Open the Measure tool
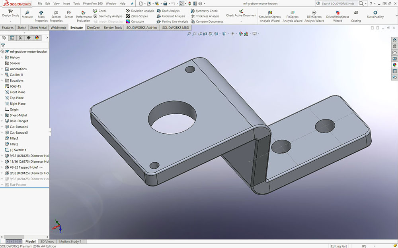Screen dimensions: 398x248 pos(27,15)
